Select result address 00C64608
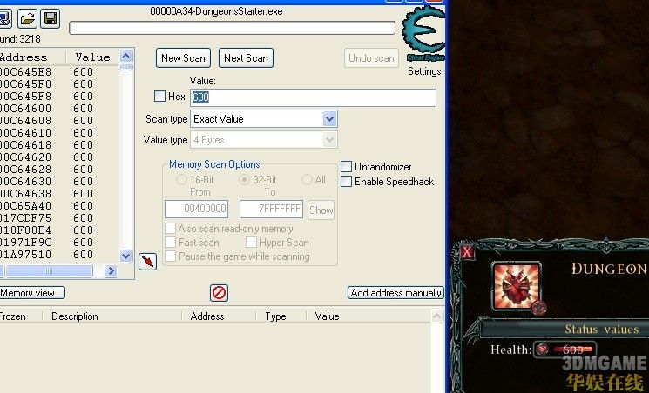 (x=25, y=121)
